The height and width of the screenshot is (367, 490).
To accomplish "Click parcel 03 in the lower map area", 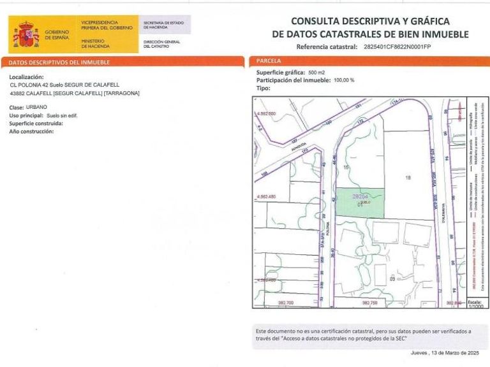I will [x=392, y=278].
